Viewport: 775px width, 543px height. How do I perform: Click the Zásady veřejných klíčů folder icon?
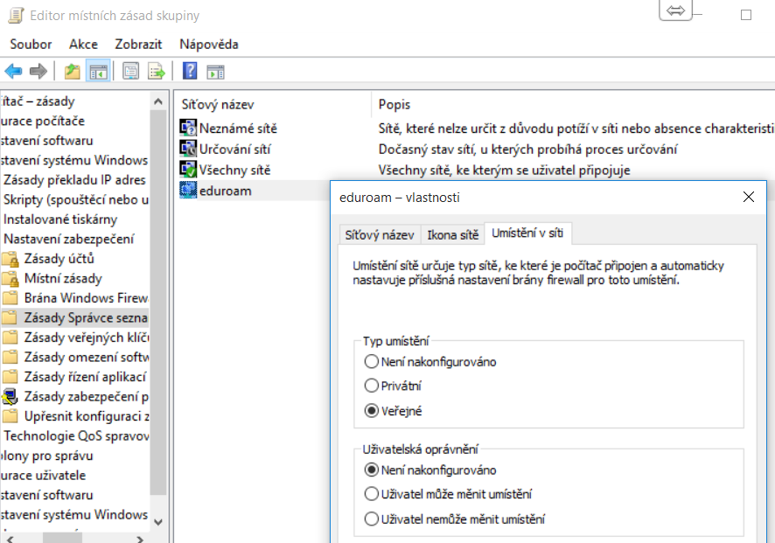pos(10,338)
